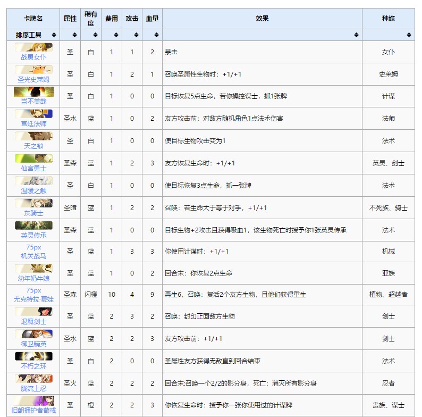Sort by 属性 column arrows

tap(74, 35)
